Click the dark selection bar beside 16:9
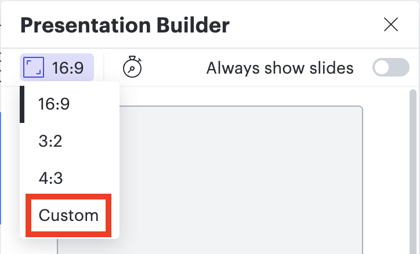This screenshot has height=254, width=420. [22, 104]
